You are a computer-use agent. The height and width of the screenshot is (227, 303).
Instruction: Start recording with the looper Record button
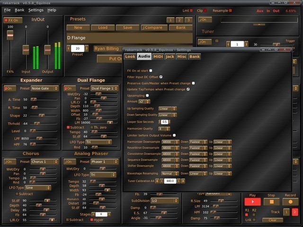(290, 201)
